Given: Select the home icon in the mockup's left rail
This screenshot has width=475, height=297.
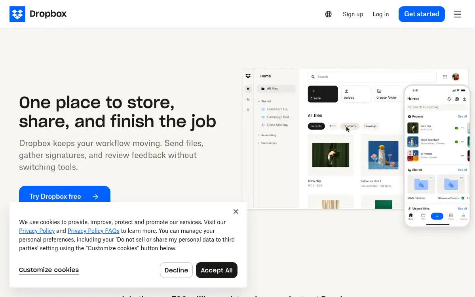Looking at the screenshot, I should point(248,89).
